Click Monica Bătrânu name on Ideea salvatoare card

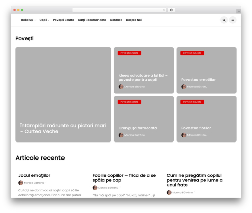pos(135,87)
